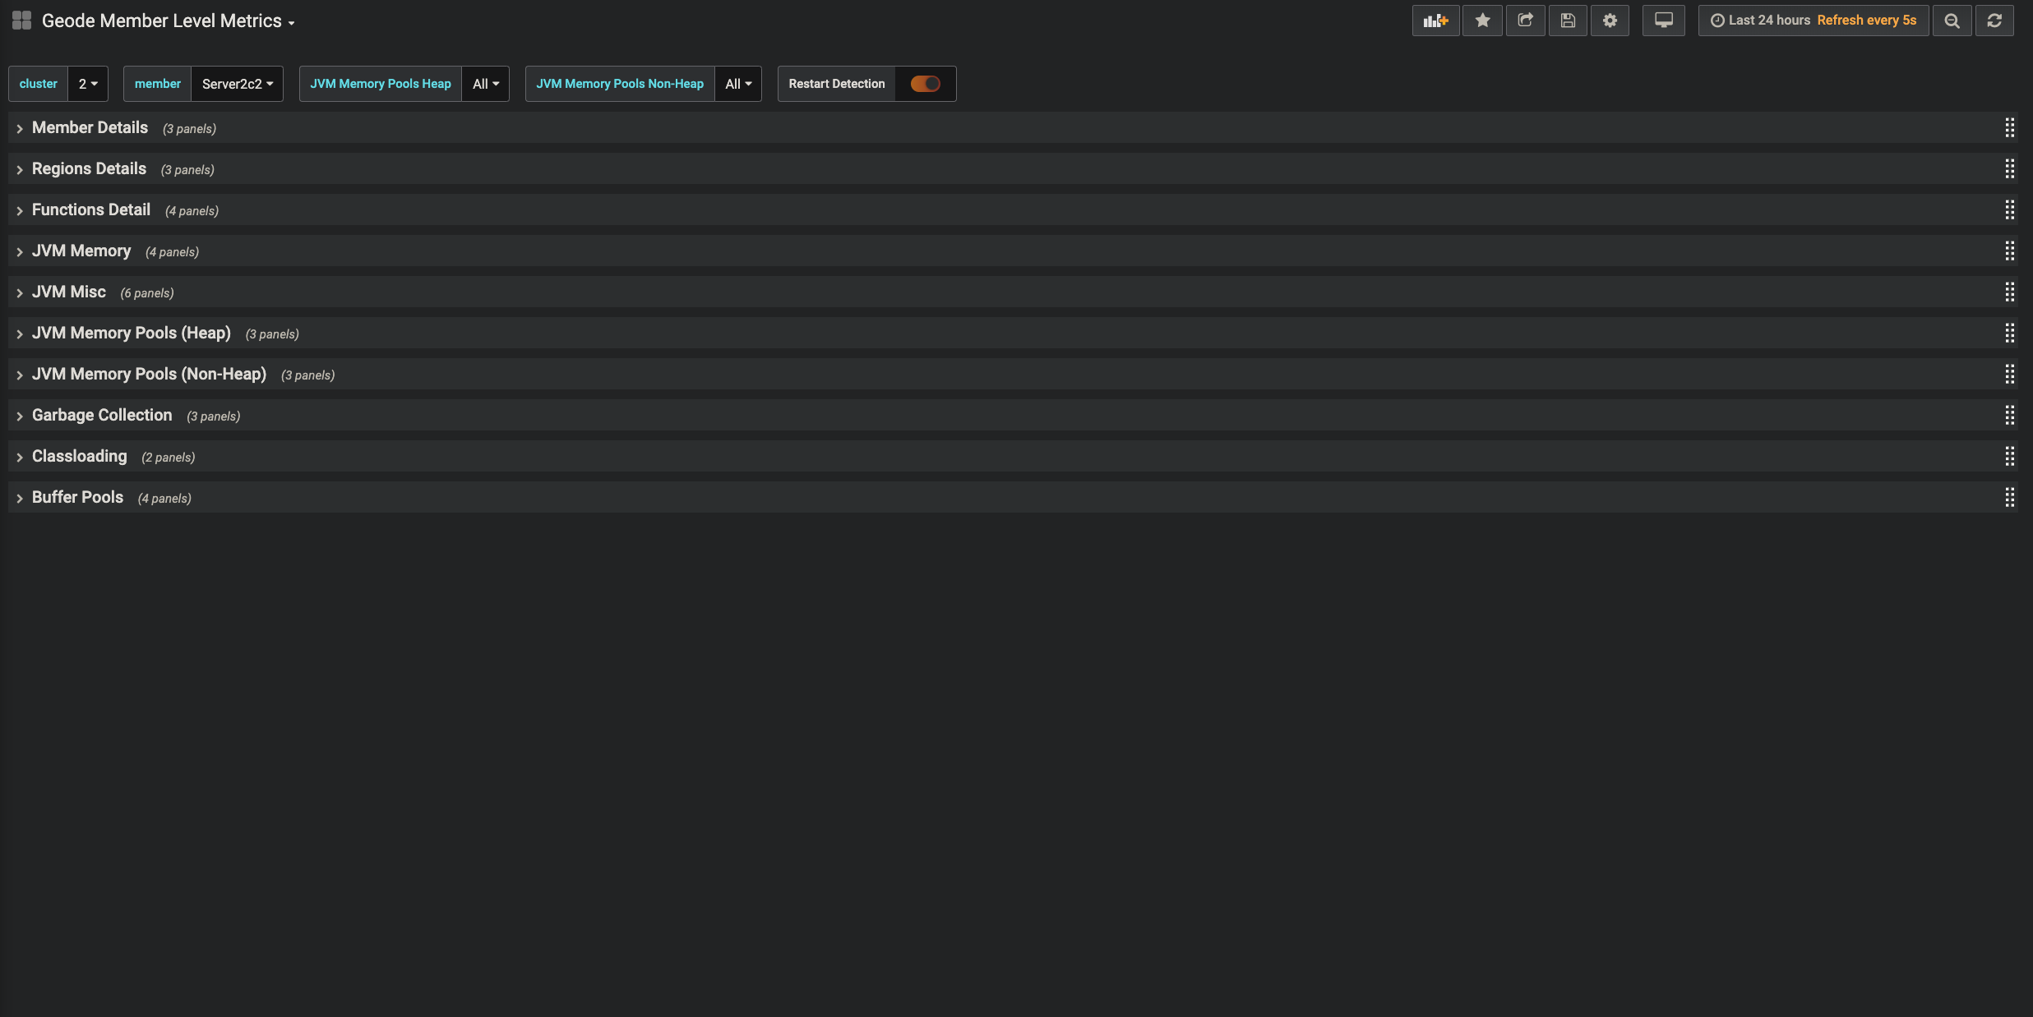The width and height of the screenshot is (2033, 1017).
Task: Toggle Restart Detection switch
Action: (x=925, y=84)
